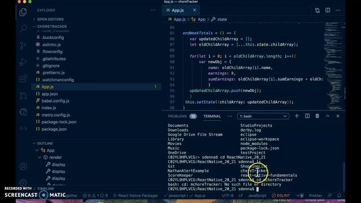Open changes compare icon in editor toolbar
This screenshot has height=203, width=361.
click(x=318, y=10)
